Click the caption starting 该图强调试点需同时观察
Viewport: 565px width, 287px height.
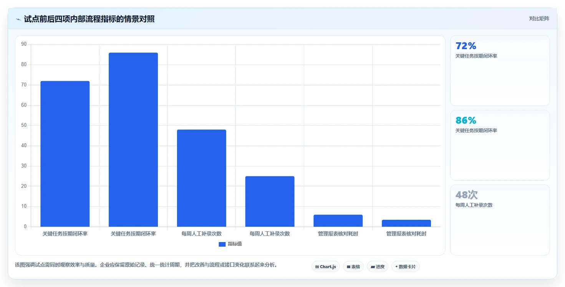(146, 265)
